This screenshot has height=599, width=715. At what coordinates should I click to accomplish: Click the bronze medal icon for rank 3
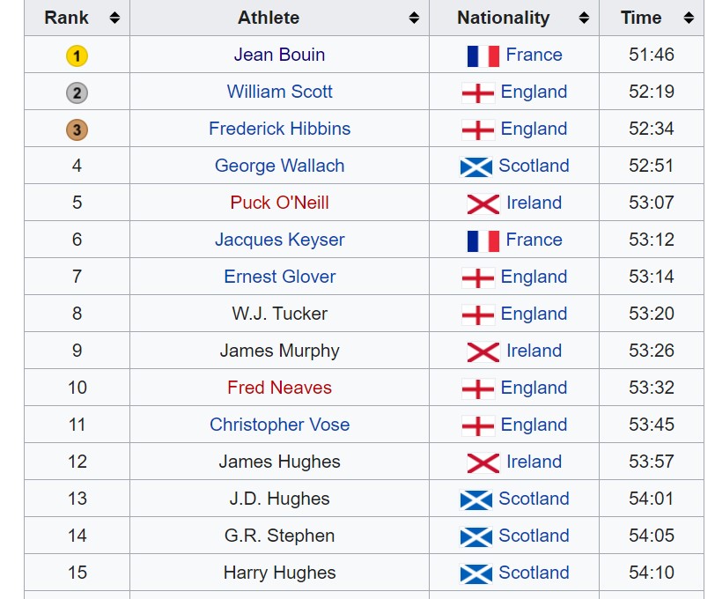pos(77,130)
